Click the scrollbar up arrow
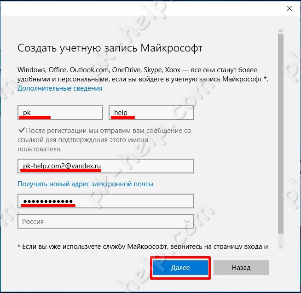The image size is (301, 293). pyautogui.click(x=281, y=31)
